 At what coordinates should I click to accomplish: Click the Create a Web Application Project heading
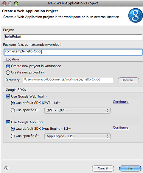tap(30, 11)
